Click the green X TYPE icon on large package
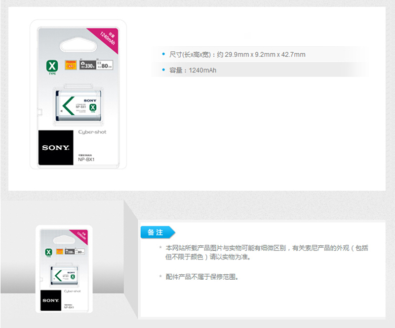 [x=52, y=67]
